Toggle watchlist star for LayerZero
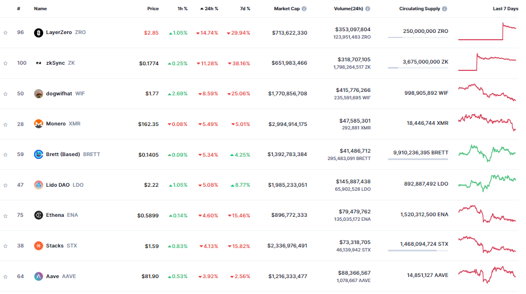 (x=6, y=33)
